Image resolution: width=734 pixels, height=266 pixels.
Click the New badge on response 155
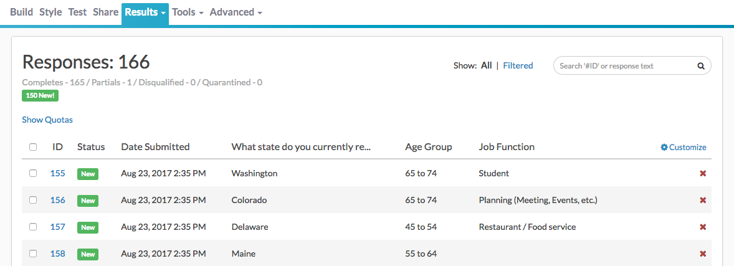88,174
